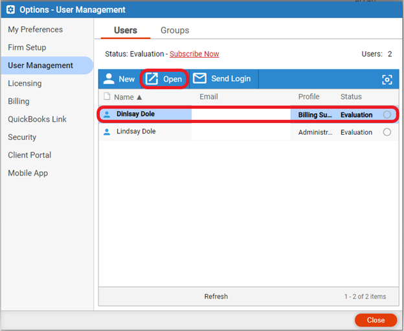Screen dimensions: 404x331
Task: Click the Send Login envelope icon
Action: (199, 78)
